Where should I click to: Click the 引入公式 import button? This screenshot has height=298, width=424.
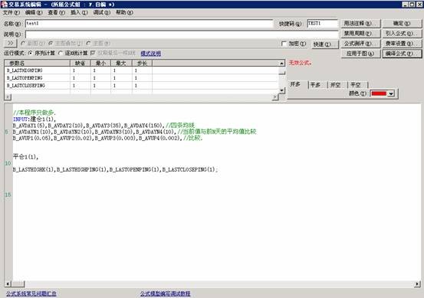coord(402,34)
